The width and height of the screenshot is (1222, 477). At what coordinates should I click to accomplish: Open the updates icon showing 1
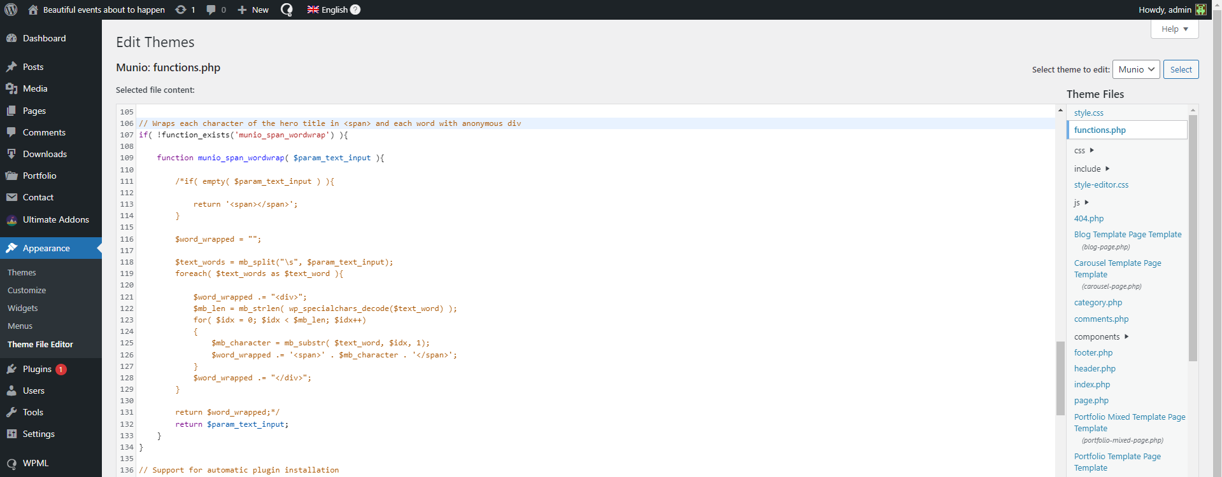tap(181, 10)
